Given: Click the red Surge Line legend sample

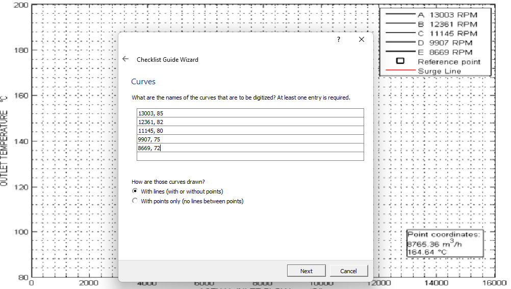Looking at the screenshot, I should pyautogui.click(x=400, y=70).
